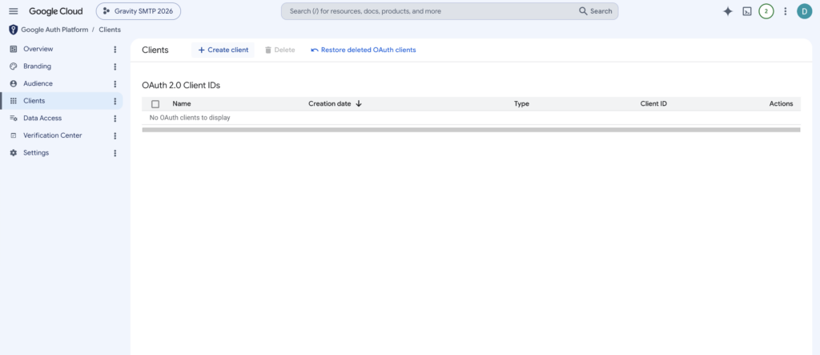Select the Clients sidebar item

61,101
